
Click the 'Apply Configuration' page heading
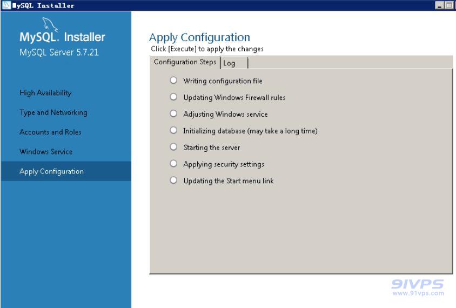pyautogui.click(x=199, y=37)
